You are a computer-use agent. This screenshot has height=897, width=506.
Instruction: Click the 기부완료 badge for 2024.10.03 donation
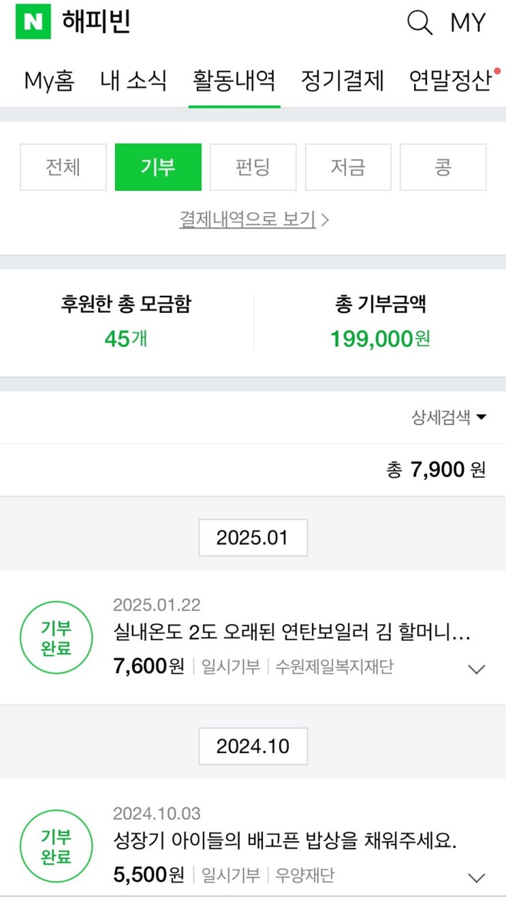click(56, 846)
